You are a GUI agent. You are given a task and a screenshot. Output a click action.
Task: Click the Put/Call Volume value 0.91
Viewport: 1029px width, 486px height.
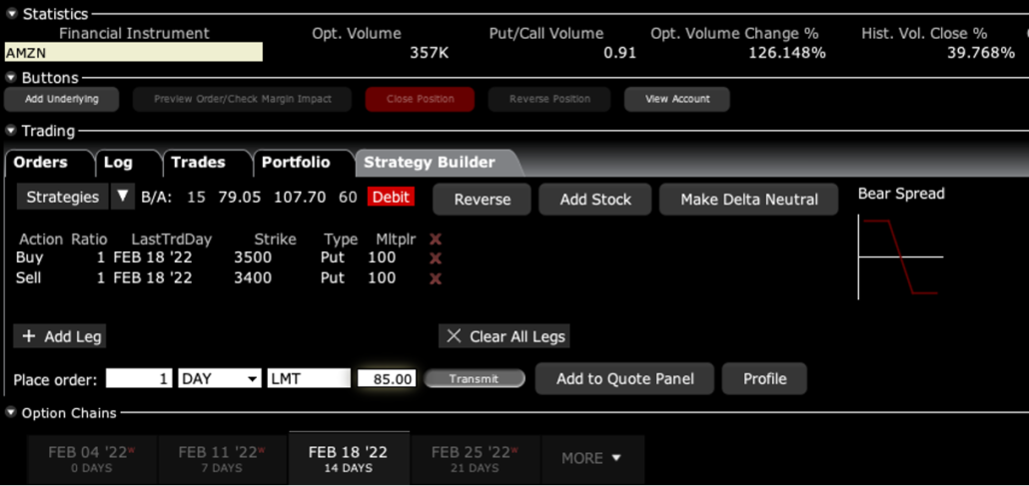coord(620,53)
